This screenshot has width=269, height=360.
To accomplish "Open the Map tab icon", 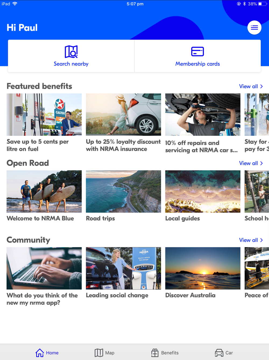I will point(99,352).
